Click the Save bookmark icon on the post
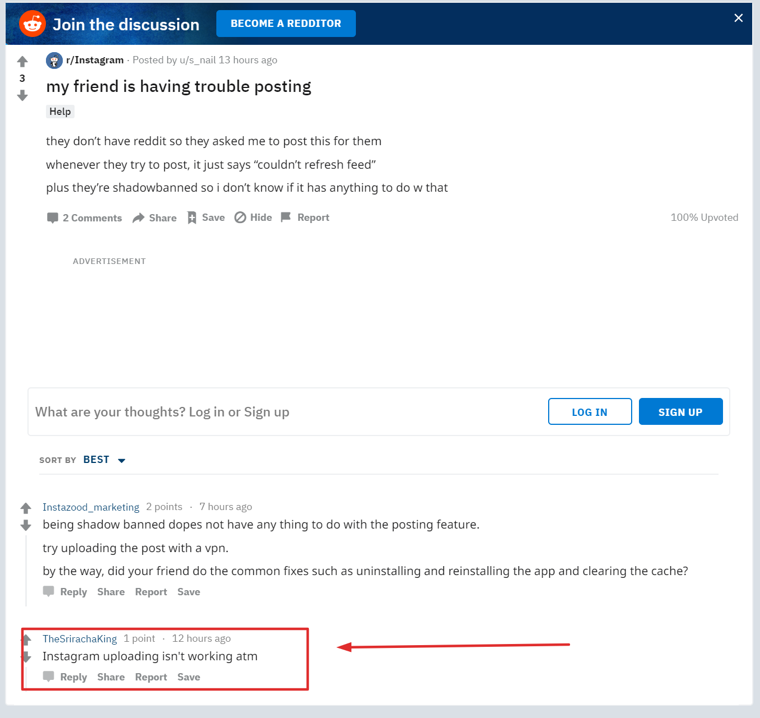This screenshot has height=718, width=760. point(192,217)
